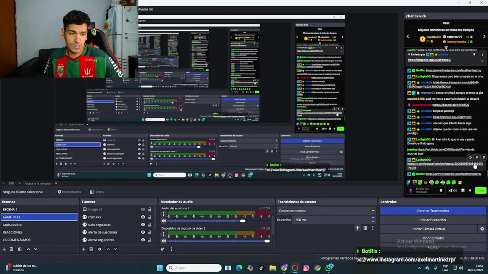This screenshot has height=274, width=488.
Task: Open pinned message options three dots
Action: (x=482, y=55)
